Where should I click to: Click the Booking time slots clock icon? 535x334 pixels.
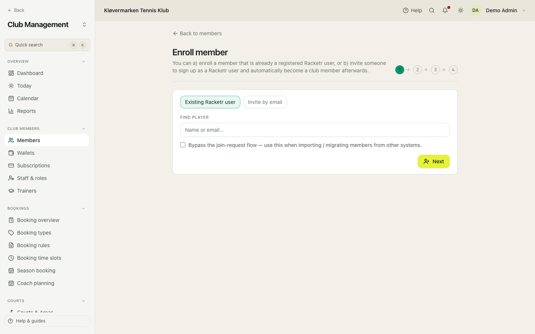click(x=11, y=258)
